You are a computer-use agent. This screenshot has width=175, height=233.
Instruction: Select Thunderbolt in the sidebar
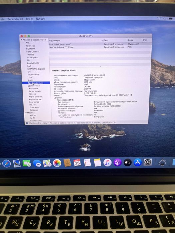(x=33, y=75)
